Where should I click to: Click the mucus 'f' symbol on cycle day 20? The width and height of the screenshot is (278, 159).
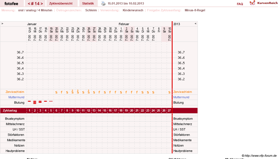pos(131,92)
